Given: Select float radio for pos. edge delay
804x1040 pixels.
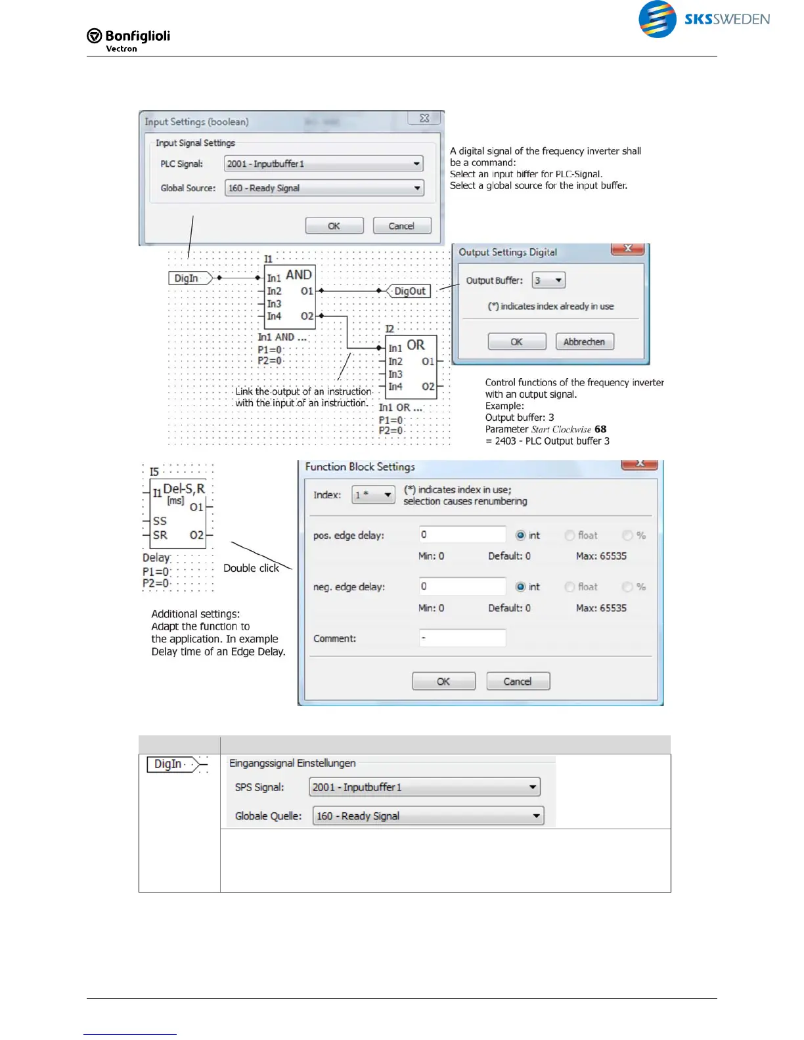Looking at the screenshot, I should [x=569, y=535].
